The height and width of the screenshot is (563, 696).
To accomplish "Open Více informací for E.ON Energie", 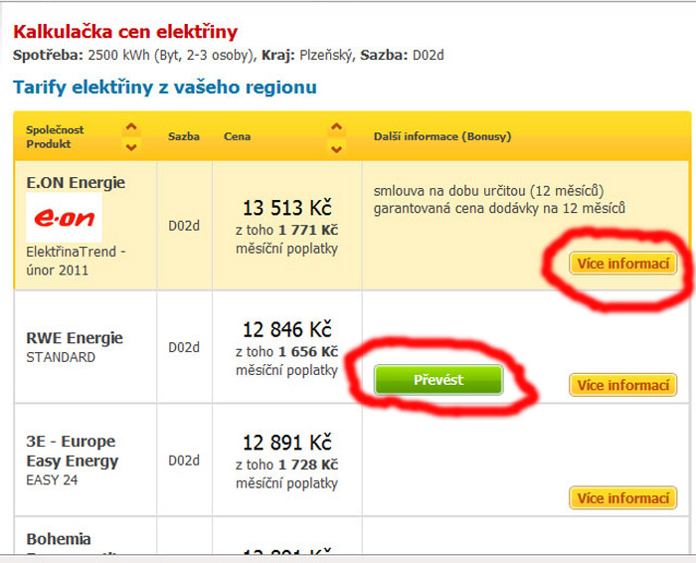I will click(x=622, y=264).
